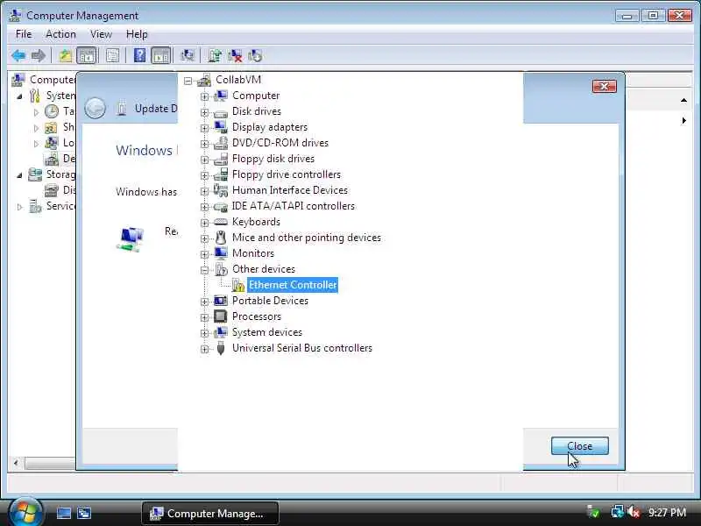This screenshot has height=526, width=701.
Task: Click the Forward arrow toolbar icon
Action: 39,56
